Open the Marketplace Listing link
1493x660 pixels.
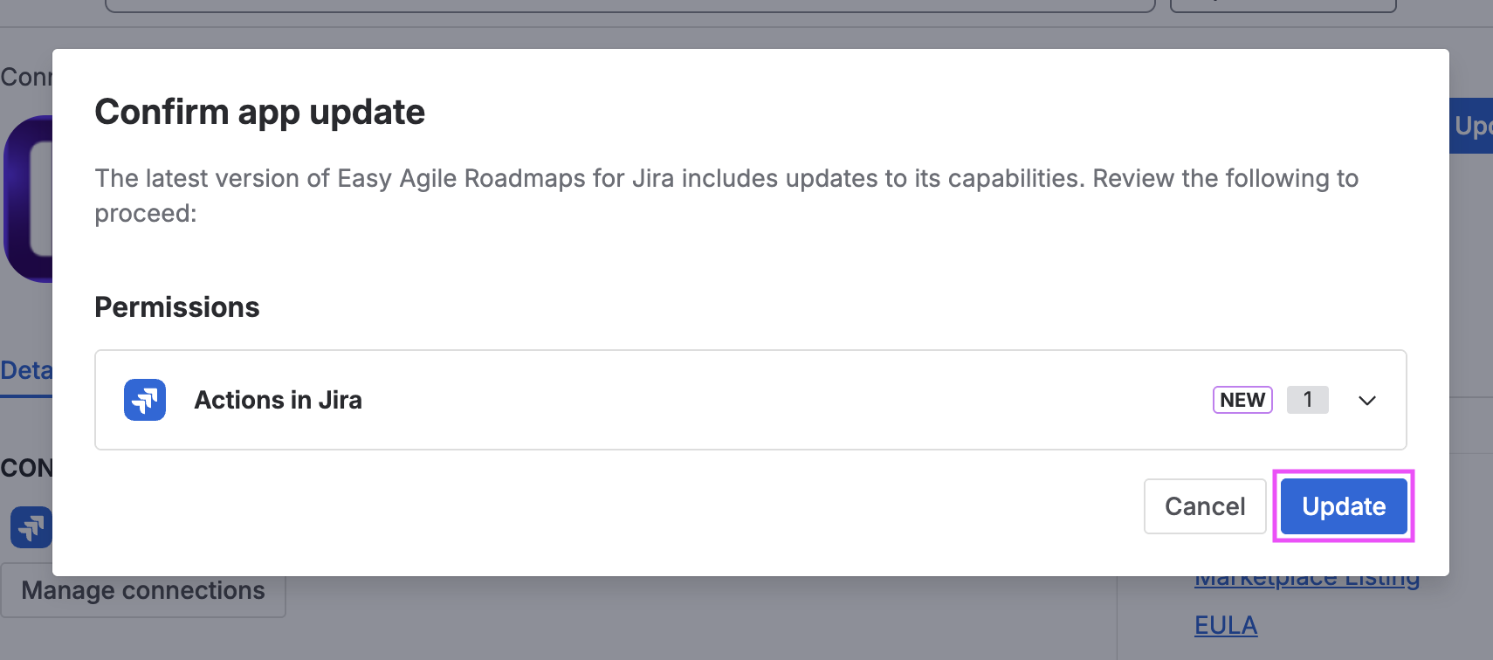1306,581
